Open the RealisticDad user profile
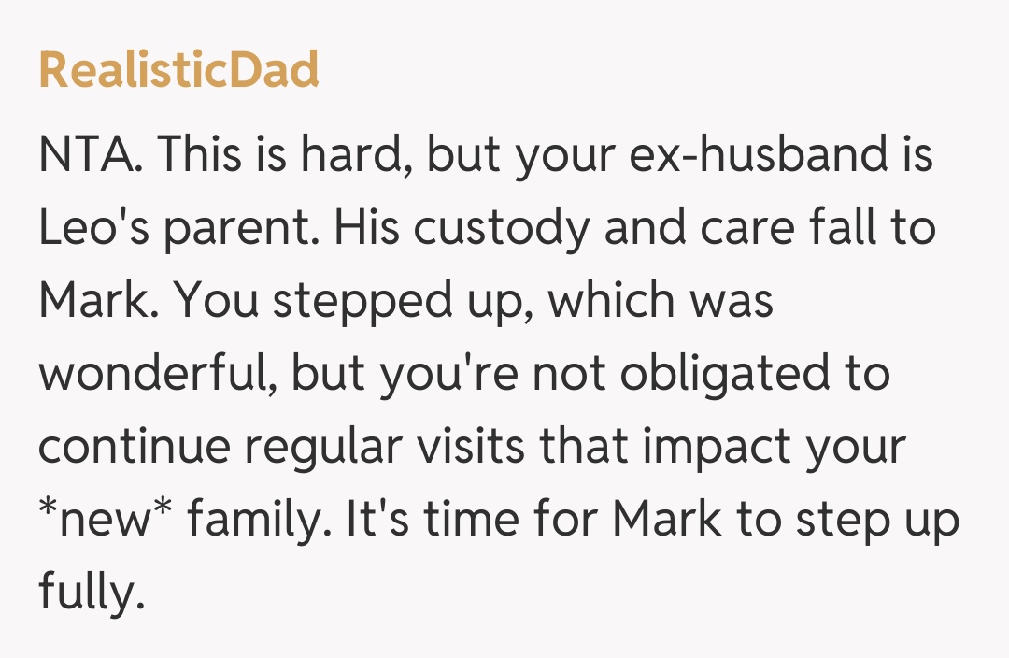Screen dimensions: 1009x658 tap(178, 70)
